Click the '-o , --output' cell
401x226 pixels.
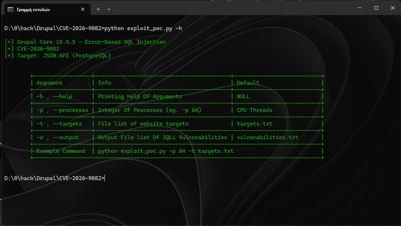(57, 137)
